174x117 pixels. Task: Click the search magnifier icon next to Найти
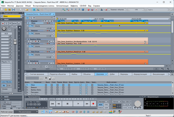coord(171,10)
